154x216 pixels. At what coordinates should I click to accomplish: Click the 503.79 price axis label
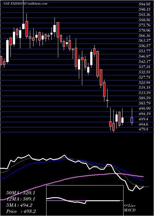[144, 103]
